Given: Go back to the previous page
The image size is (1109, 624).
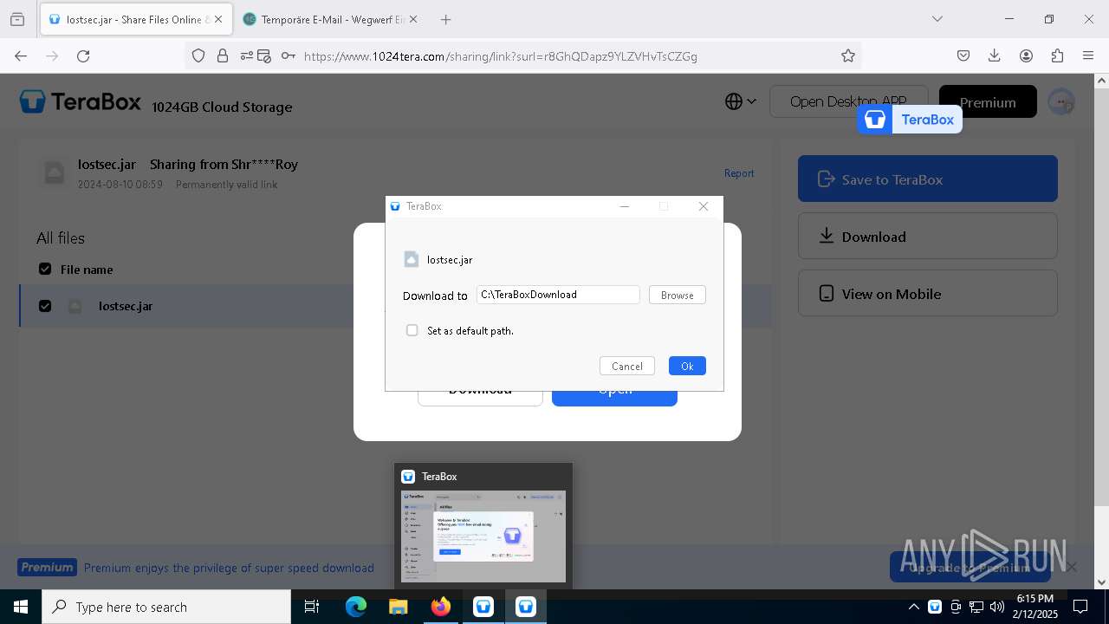Looking at the screenshot, I should 21,55.
